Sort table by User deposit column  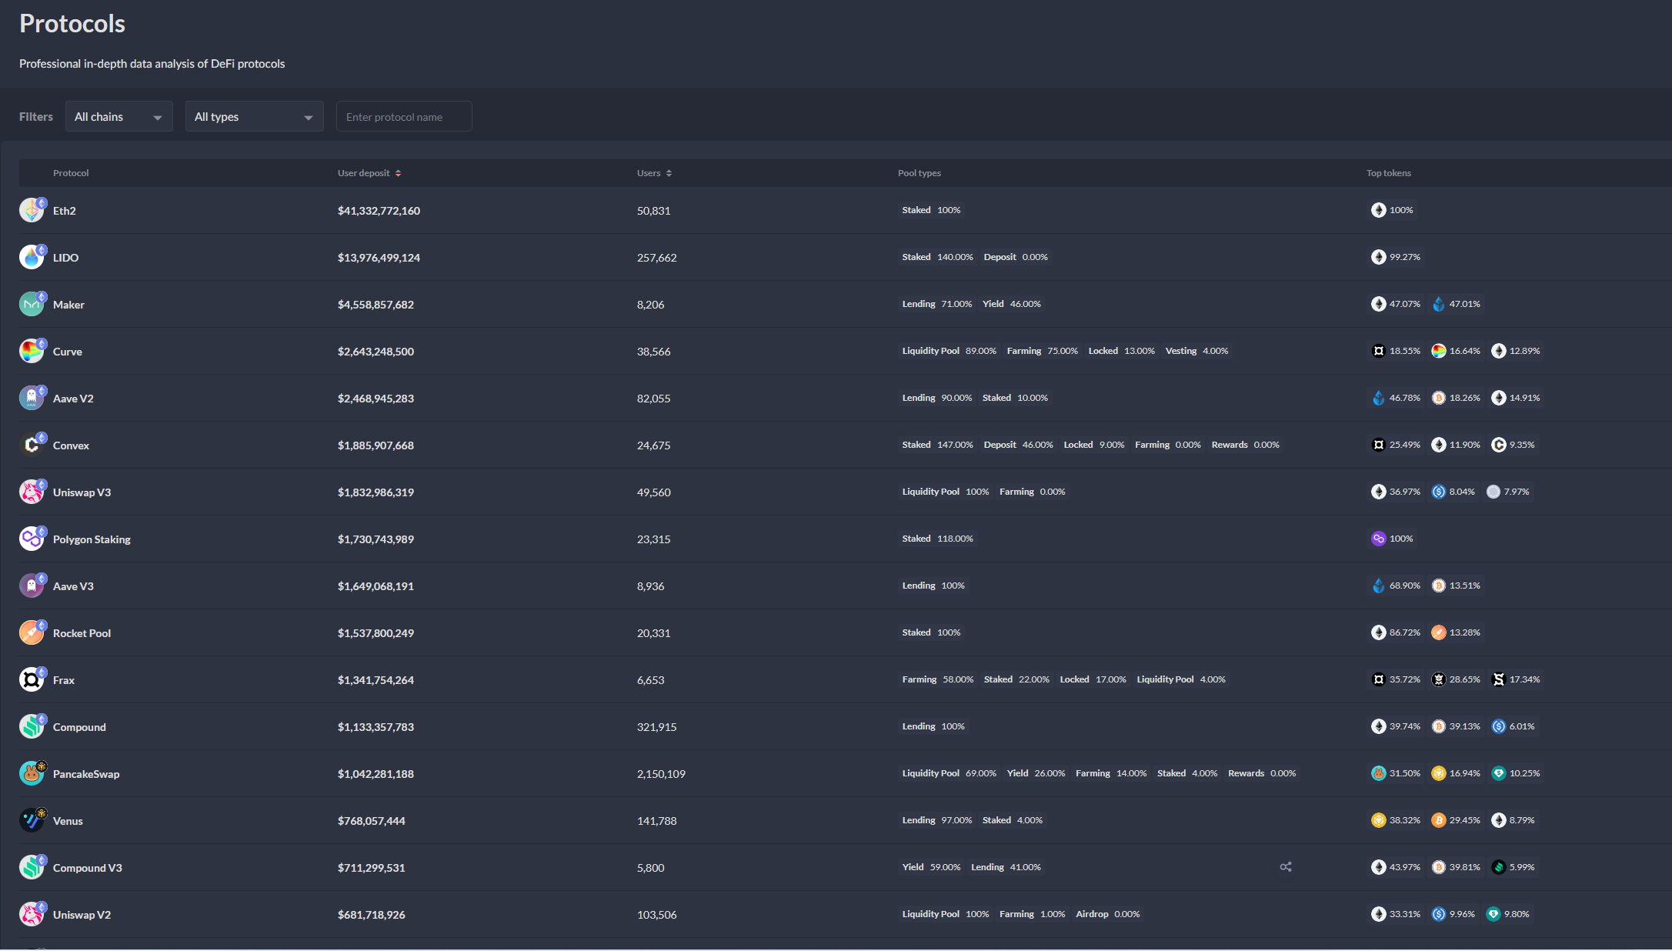click(x=369, y=173)
